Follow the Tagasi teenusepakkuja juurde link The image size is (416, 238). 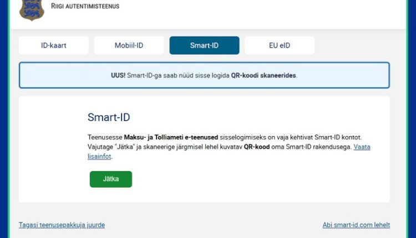[x=62, y=225]
